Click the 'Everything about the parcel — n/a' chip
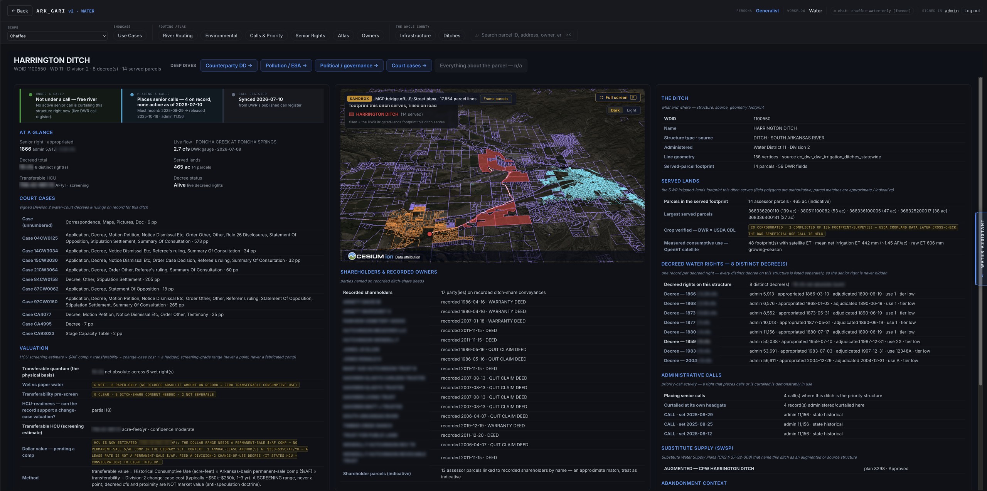 (480, 66)
